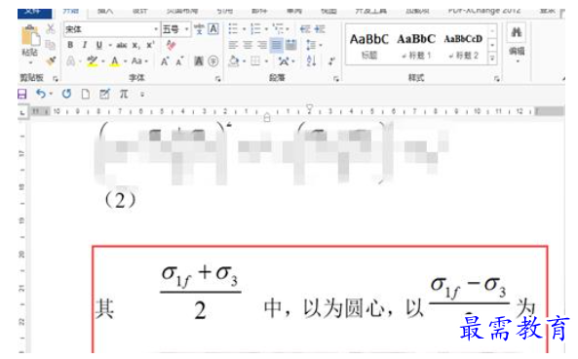Toggle Bold formatting

tap(70, 45)
